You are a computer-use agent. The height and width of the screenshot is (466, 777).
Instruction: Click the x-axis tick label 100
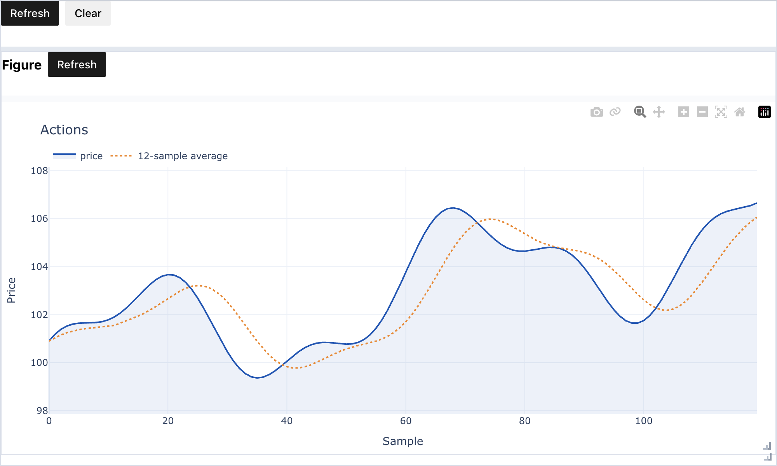click(x=644, y=421)
